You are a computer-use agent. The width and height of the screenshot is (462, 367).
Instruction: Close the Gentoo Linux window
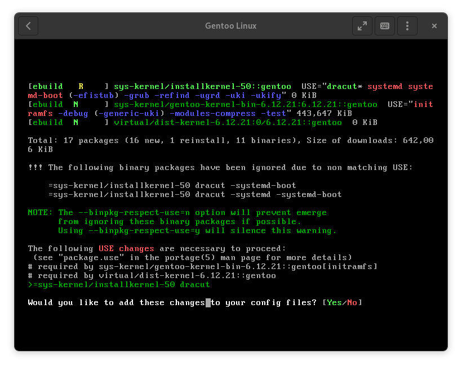pyautogui.click(x=434, y=26)
